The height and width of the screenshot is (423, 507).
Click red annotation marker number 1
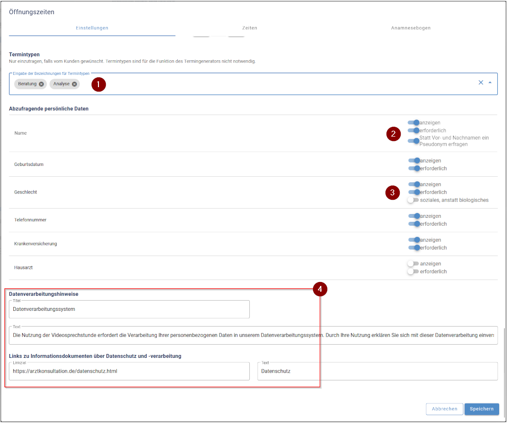coord(98,84)
